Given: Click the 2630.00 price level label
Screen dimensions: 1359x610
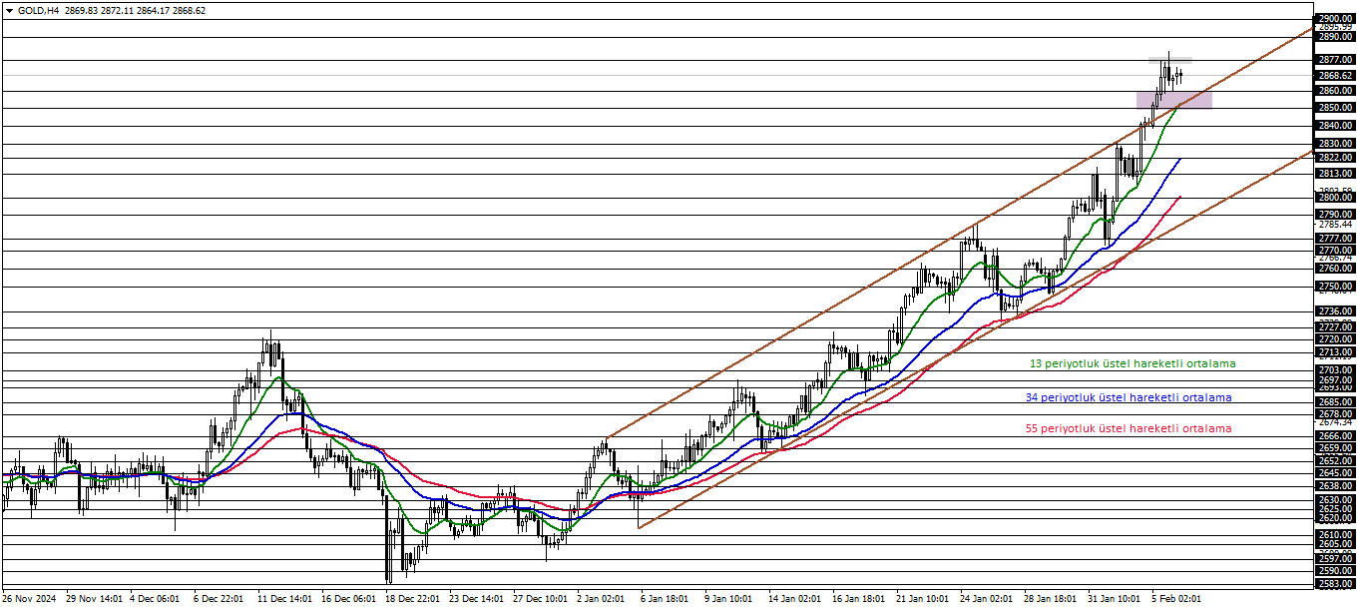Looking at the screenshot, I should tap(1335, 500).
